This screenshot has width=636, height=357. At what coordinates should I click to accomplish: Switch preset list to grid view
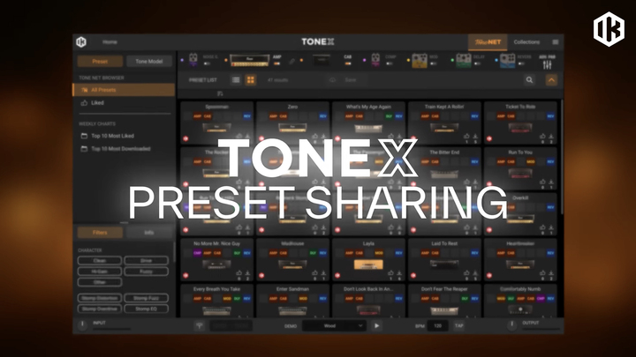click(x=251, y=80)
